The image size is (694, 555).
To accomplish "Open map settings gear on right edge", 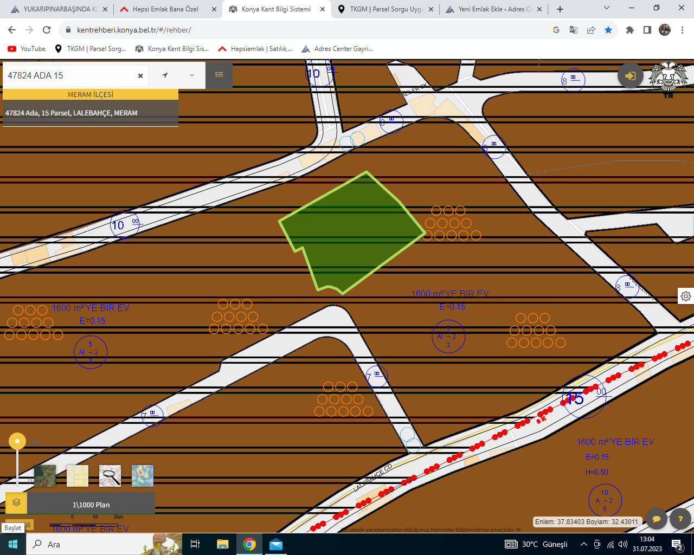I will (686, 296).
